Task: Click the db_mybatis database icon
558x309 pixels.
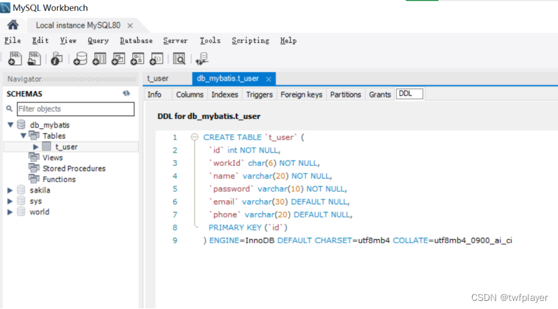Action: [x=22, y=125]
